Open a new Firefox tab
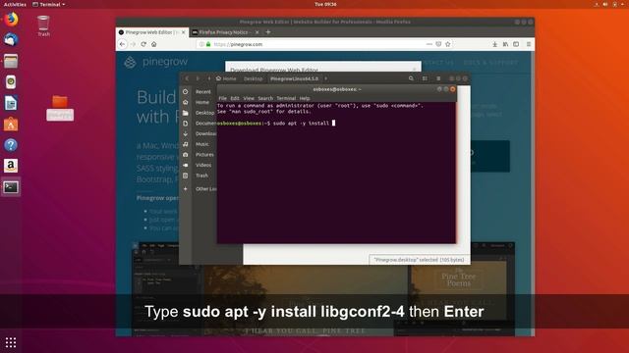The image size is (629, 353). pyautogui.click(x=268, y=32)
